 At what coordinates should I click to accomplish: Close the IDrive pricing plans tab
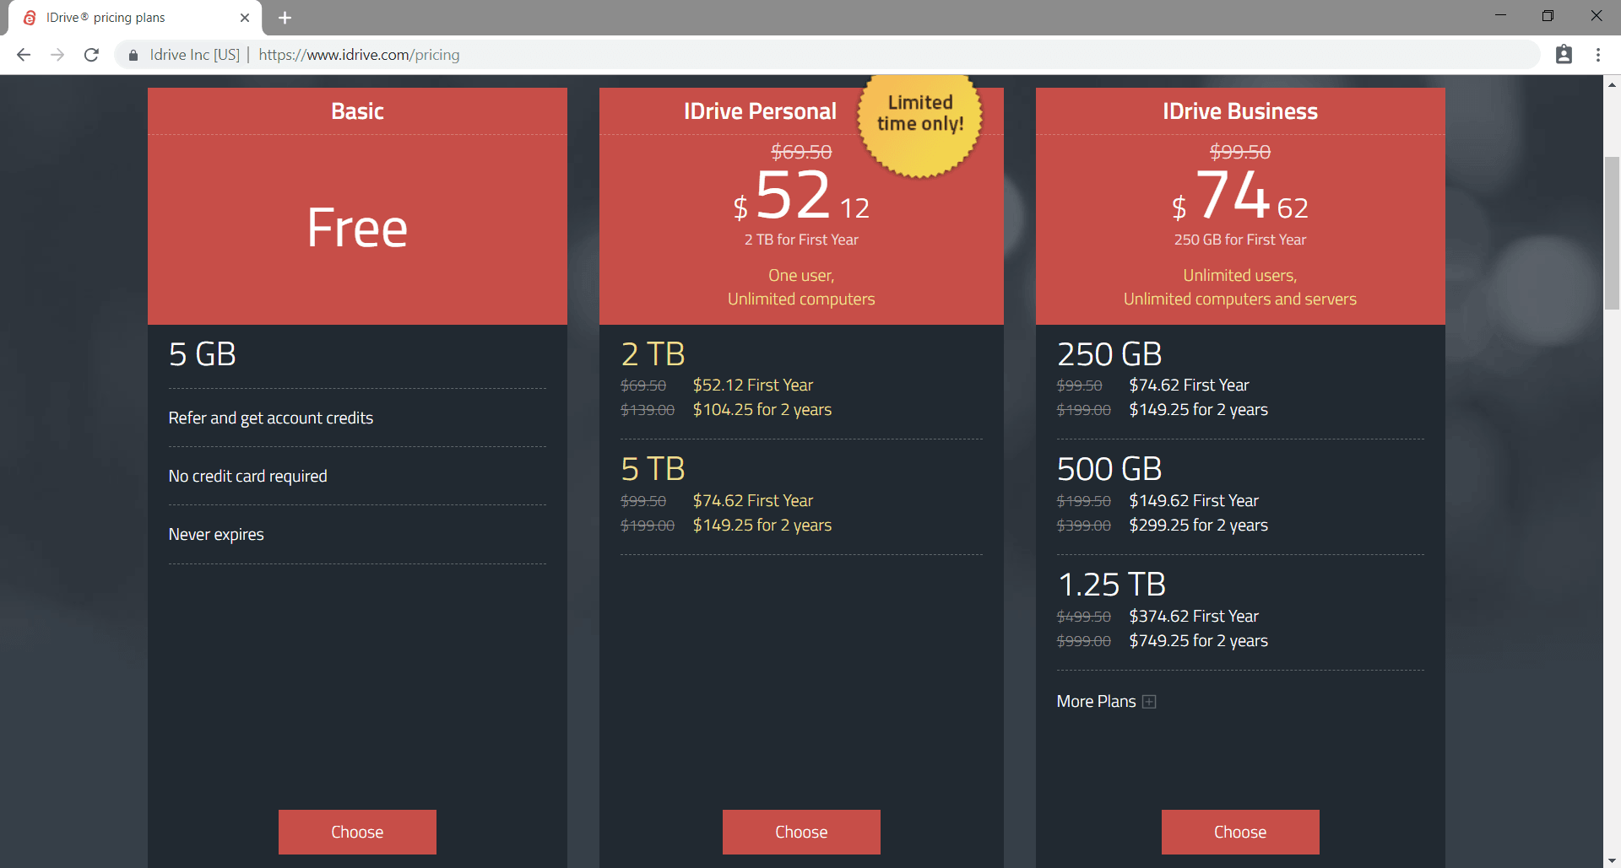245,17
